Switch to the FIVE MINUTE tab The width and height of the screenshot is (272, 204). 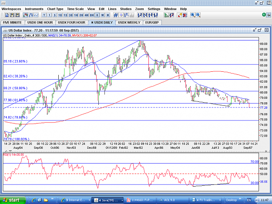click(12, 23)
